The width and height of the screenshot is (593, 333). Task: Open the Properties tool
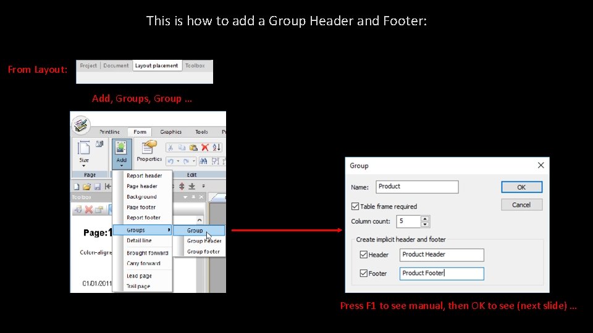point(149,151)
